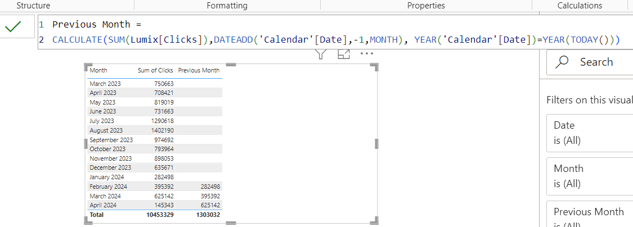Viewport: 633px width, 227px height.
Task: Select the August 2023 row
Action: tap(155, 130)
